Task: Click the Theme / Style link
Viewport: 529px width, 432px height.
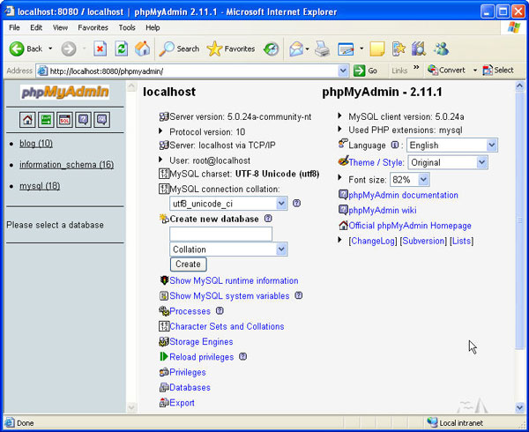Action: 376,162
